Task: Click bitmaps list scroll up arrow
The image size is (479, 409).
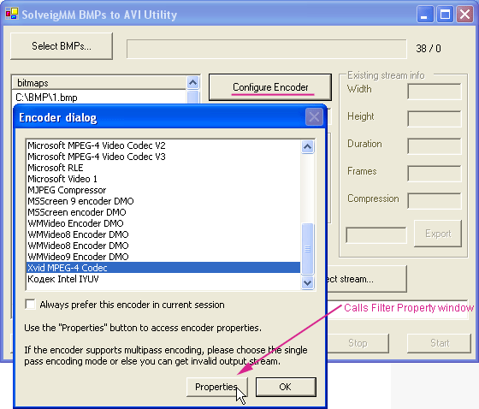Action: coord(192,82)
